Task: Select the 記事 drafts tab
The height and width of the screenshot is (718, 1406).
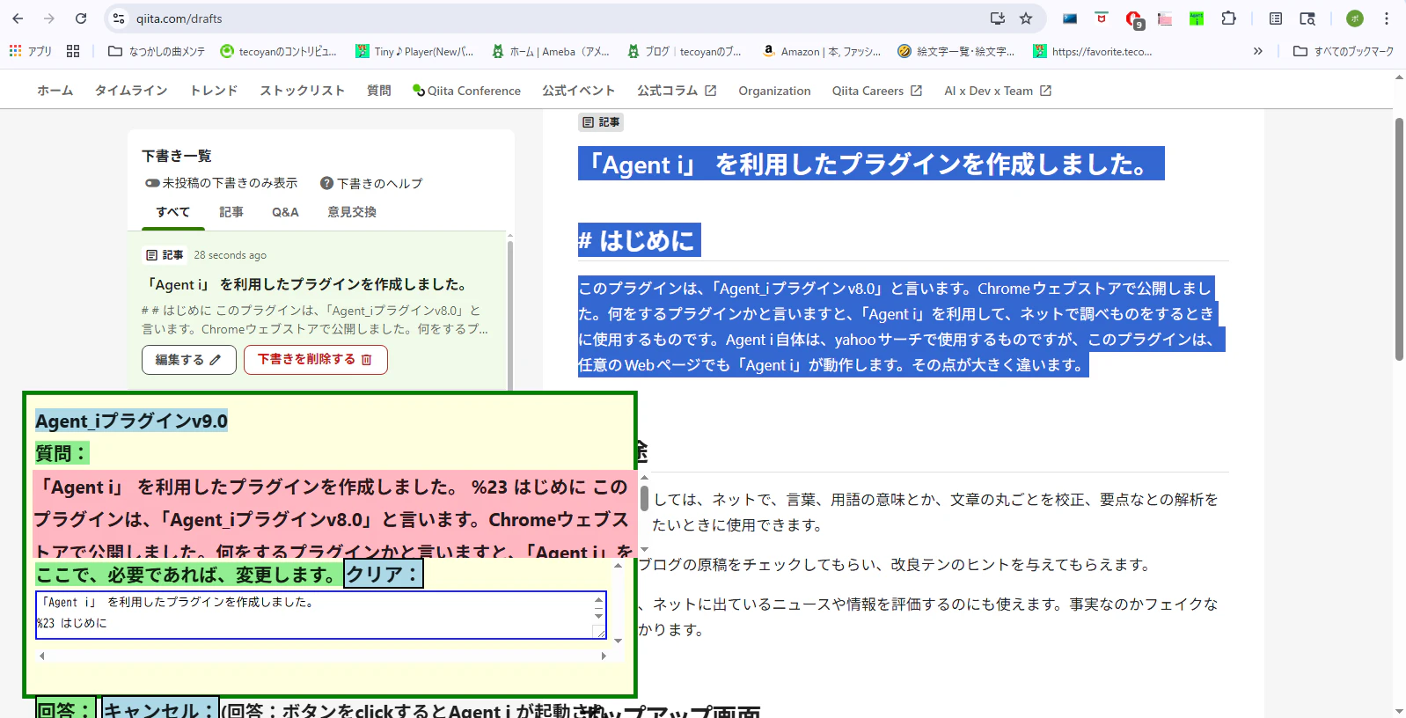Action: (231, 212)
